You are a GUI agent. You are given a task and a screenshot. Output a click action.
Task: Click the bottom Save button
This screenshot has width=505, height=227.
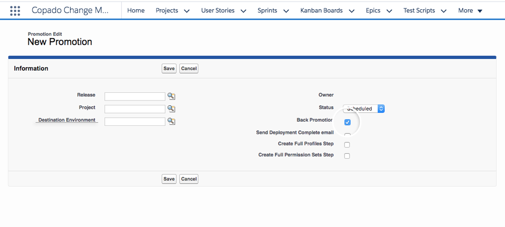pyautogui.click(x=169, y=179)
